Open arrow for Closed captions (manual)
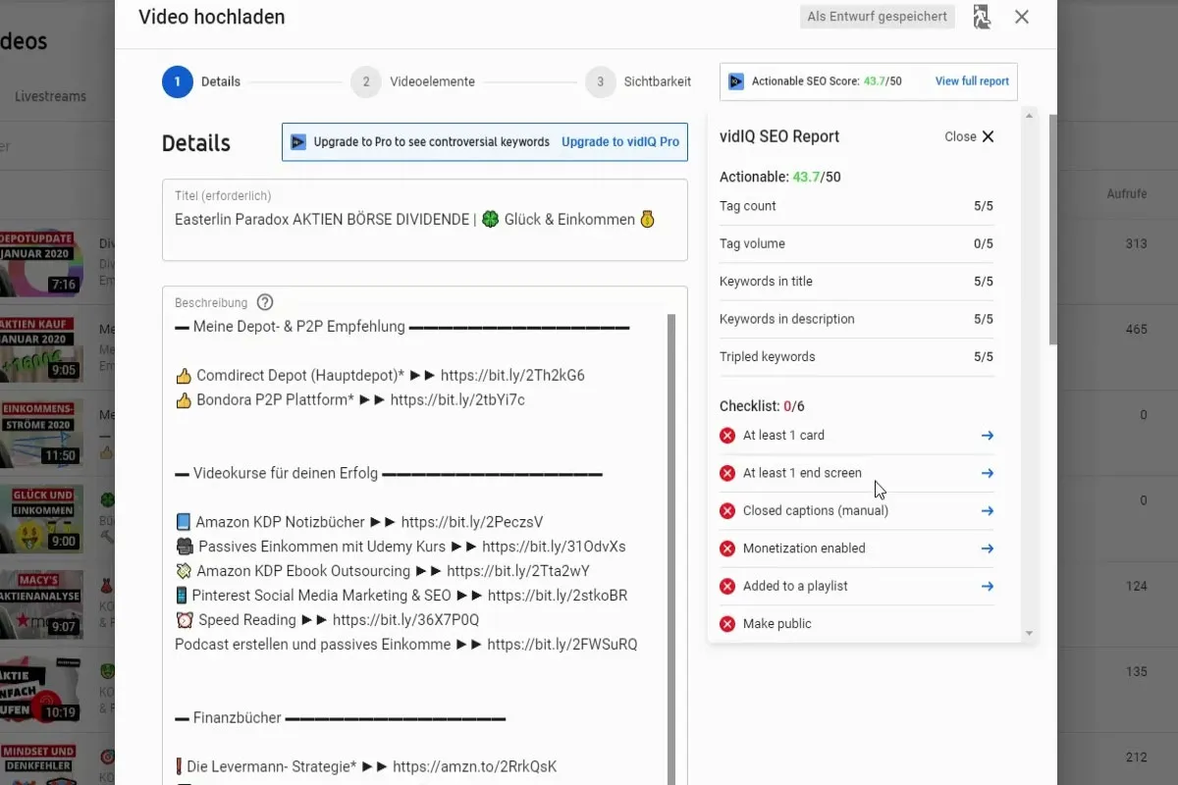This screenshot has width=1178, height=785. click(988, 511)
